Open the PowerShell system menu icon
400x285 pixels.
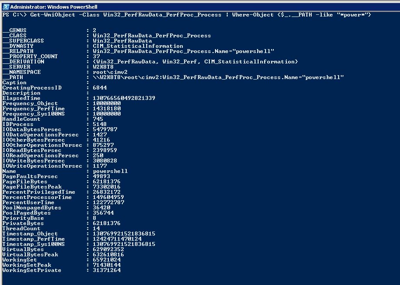(x=6, y=7)
